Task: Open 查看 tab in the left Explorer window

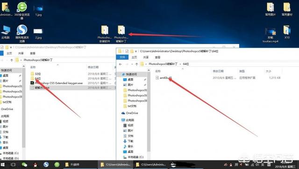Action: click(x=33, y=53)
